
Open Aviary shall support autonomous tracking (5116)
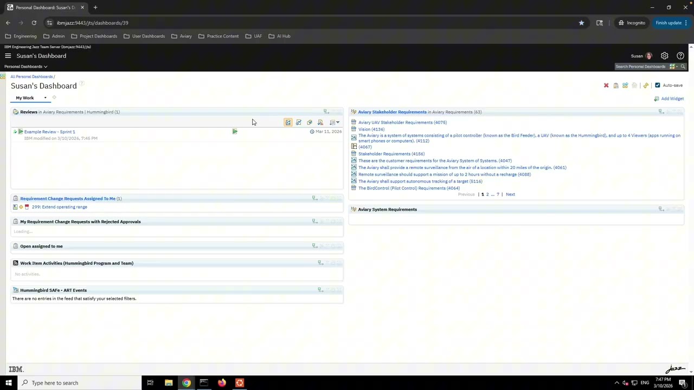[x=420, y=181]
